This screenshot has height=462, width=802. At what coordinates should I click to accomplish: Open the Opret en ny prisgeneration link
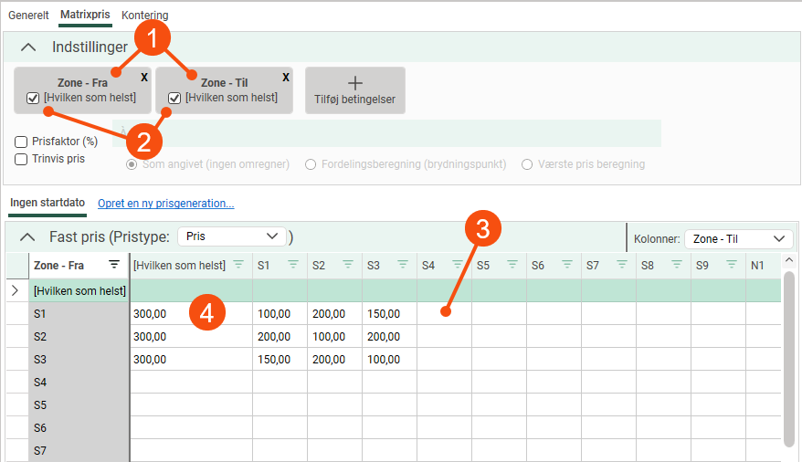[x=165, y=204]
